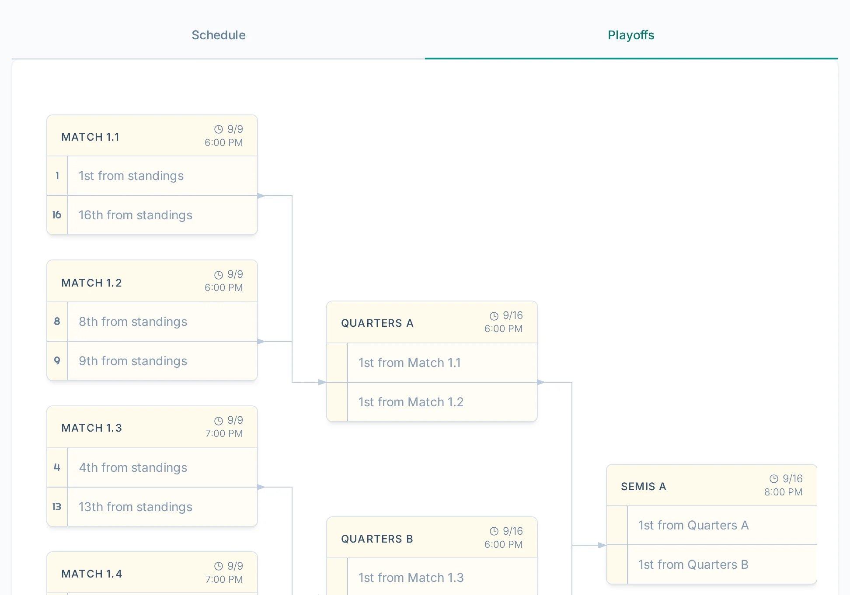Click seed number 1 in Match 1.1
This screenshot has width=850, height=595.
[x=57, y=176]
